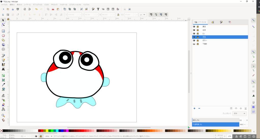Image resolution: width=260 pixels, height=139 pixels.
Task: Select the Rectangle tool in toolbox
Action: coord(3,31)
